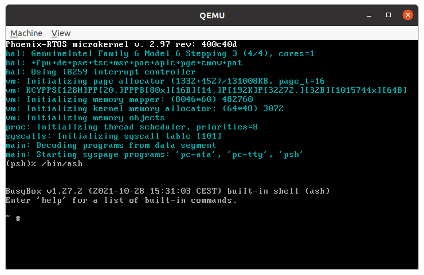The image size is (424, 275).
Task: Click the 'Initializing kernel memory allocator' line
Action: 144,109
